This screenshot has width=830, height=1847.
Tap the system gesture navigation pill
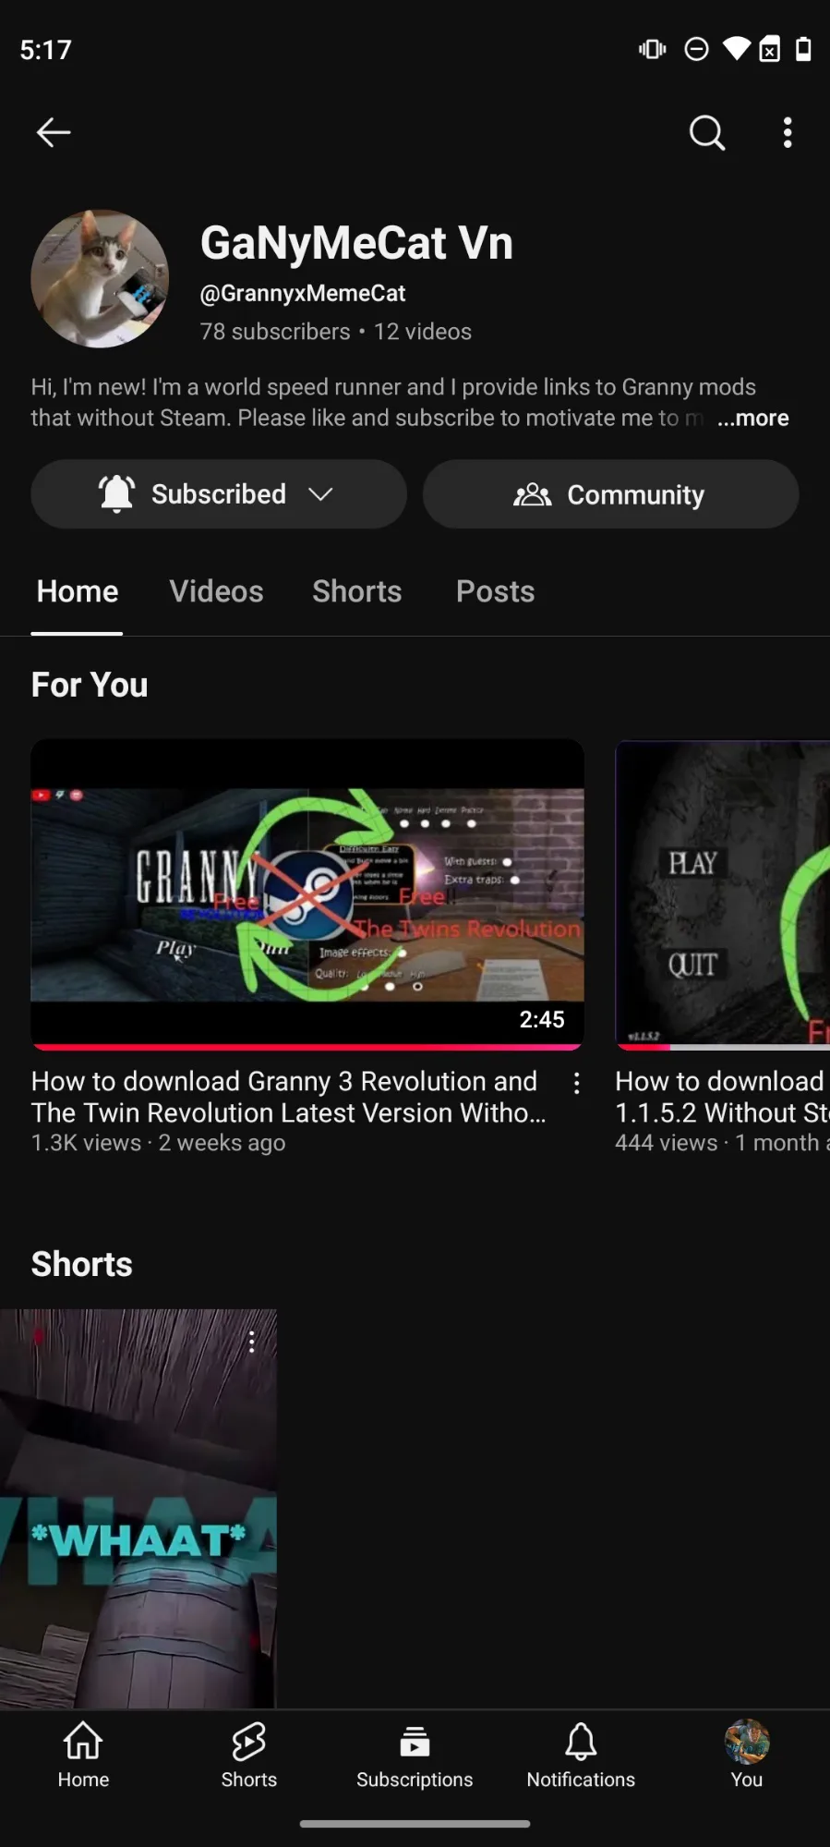coord(415,1824)
